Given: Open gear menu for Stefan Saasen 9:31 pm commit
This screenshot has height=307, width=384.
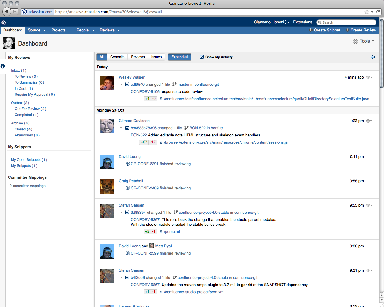Looking at the screenshot, I should coord(369,270).
